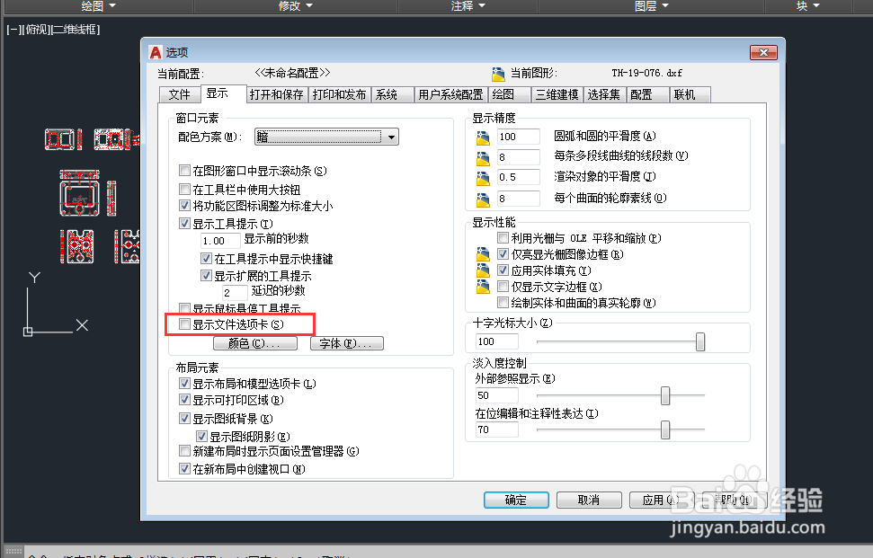Expand the 图层 ribbon panel dropdown
Image resolution: width=873 pixels, height=558 pixels.
click(652, 5)
